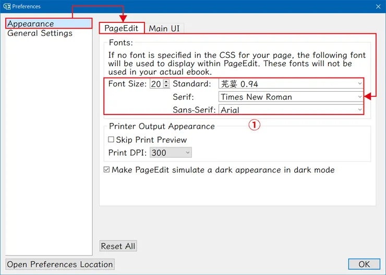Select General Settings in the left list

(x=40, y=33)
